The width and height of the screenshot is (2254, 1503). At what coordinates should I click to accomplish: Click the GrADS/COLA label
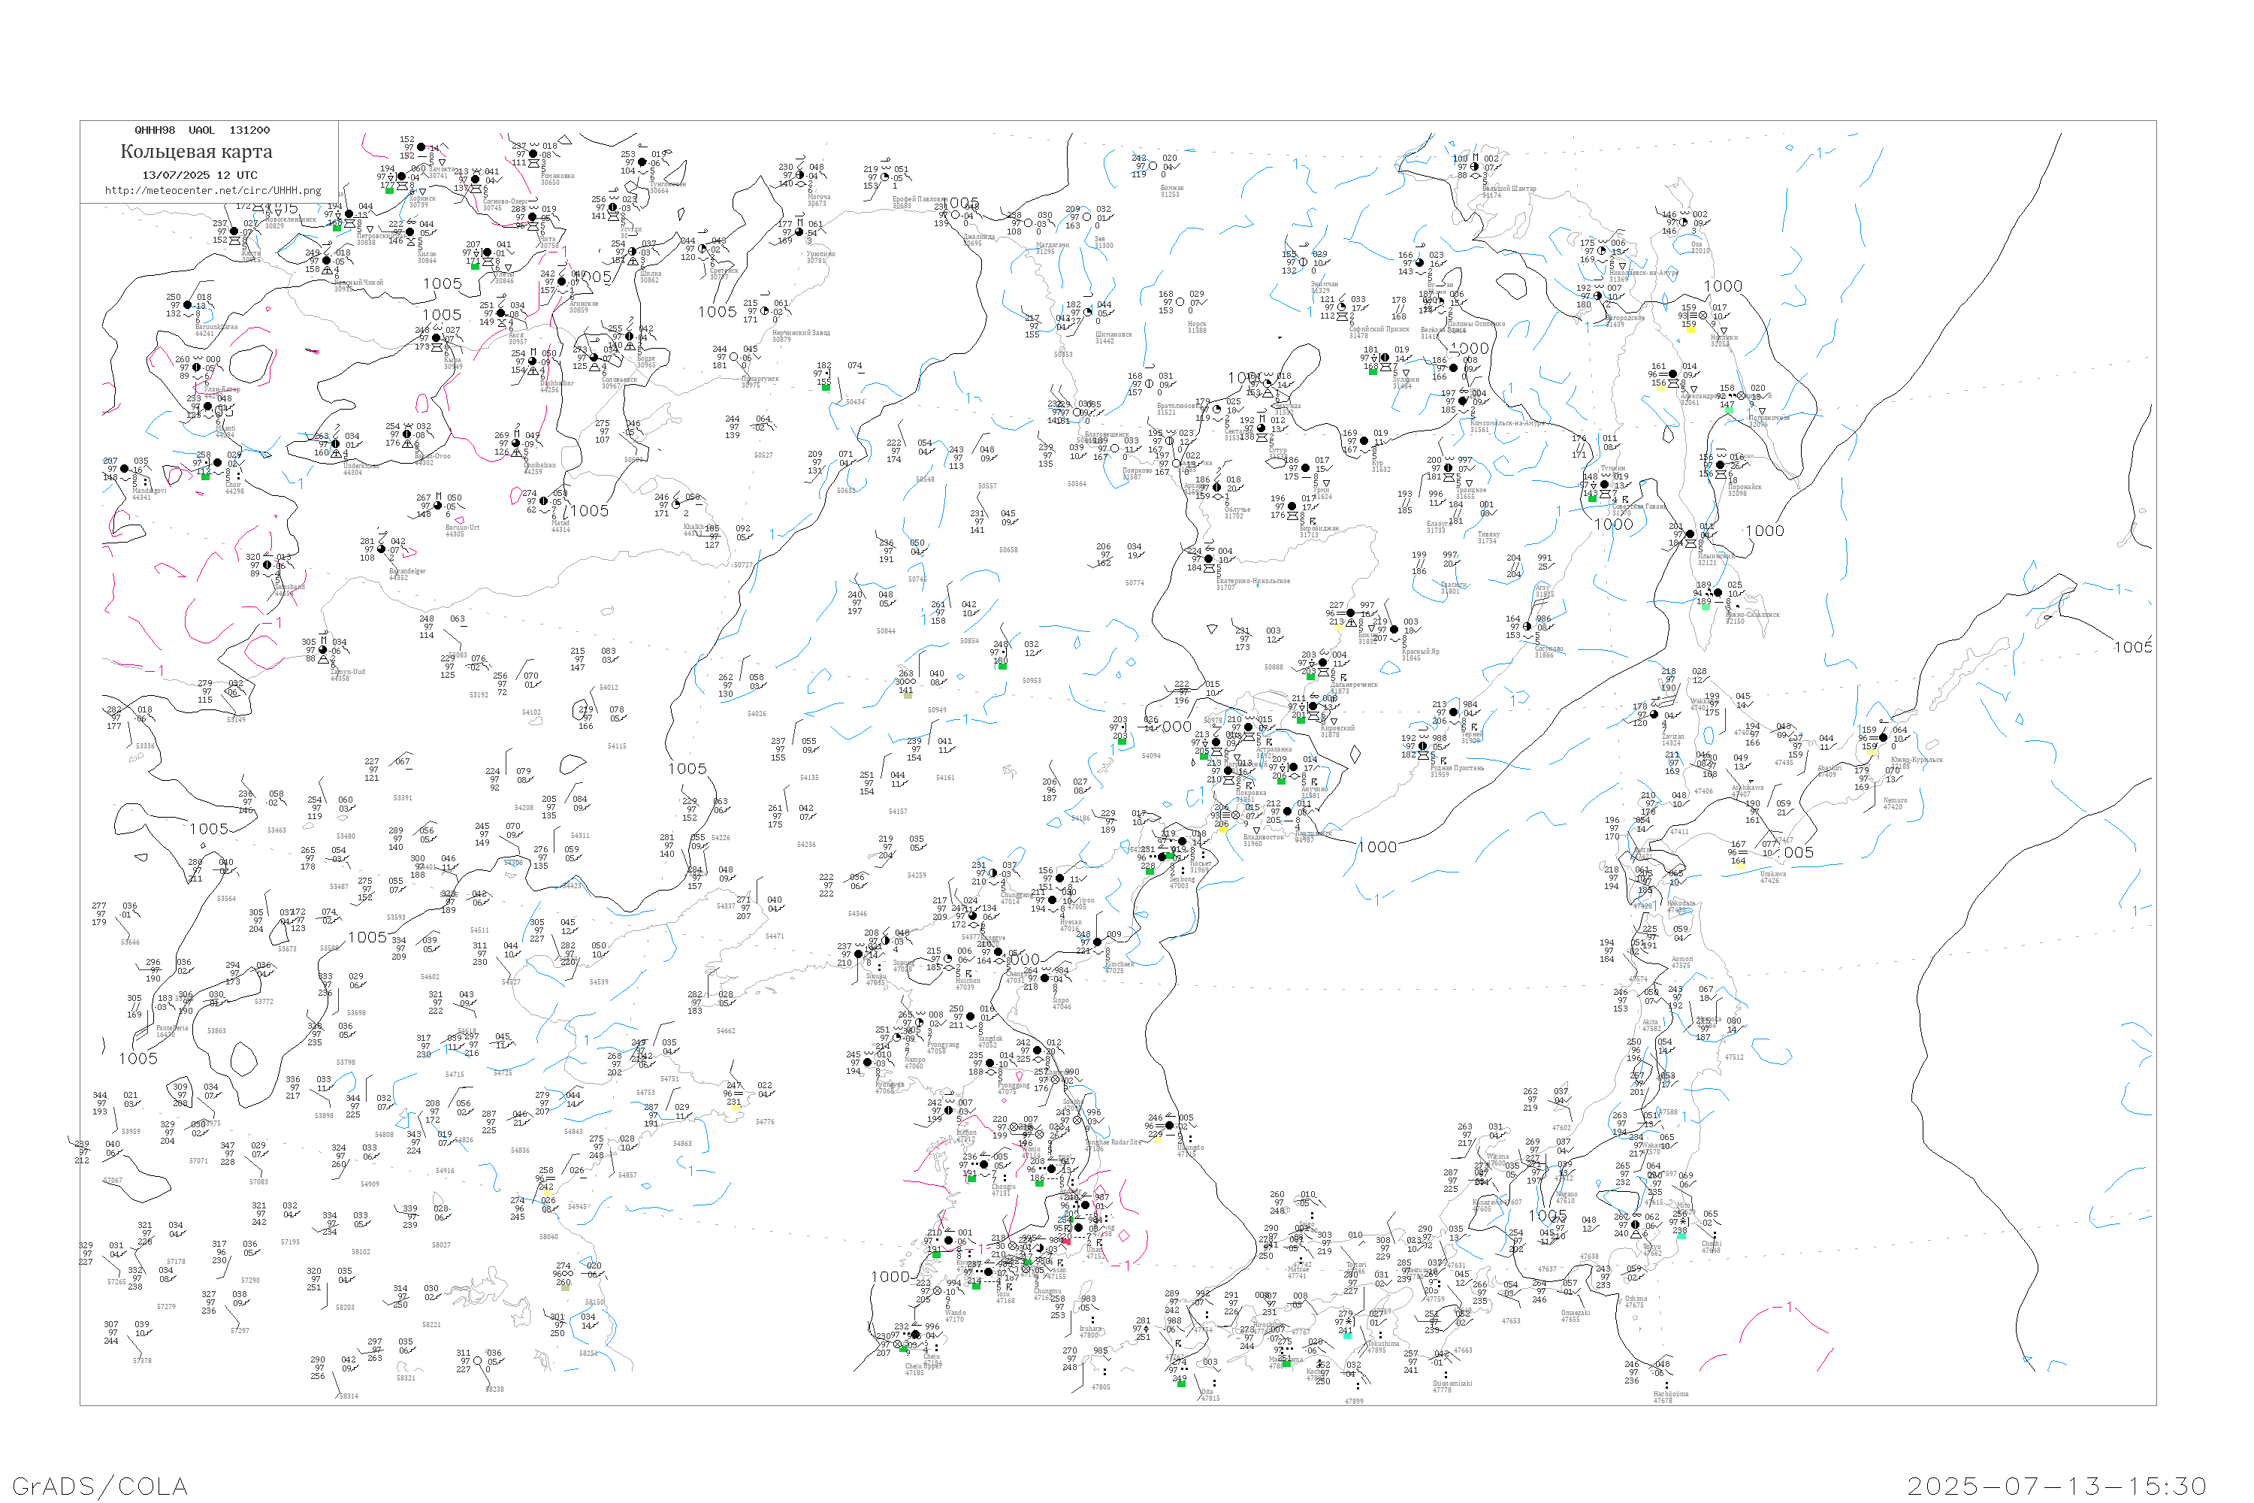click(x=100, y=1486)
